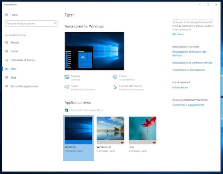The width and height of the screenshot is (223, 174).
Task: Click the 'Applica un tema' heading
Action: (x=78, y=102)
